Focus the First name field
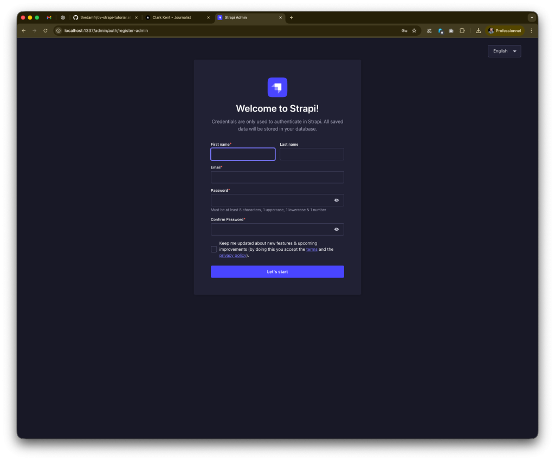 tap(243, 154)
